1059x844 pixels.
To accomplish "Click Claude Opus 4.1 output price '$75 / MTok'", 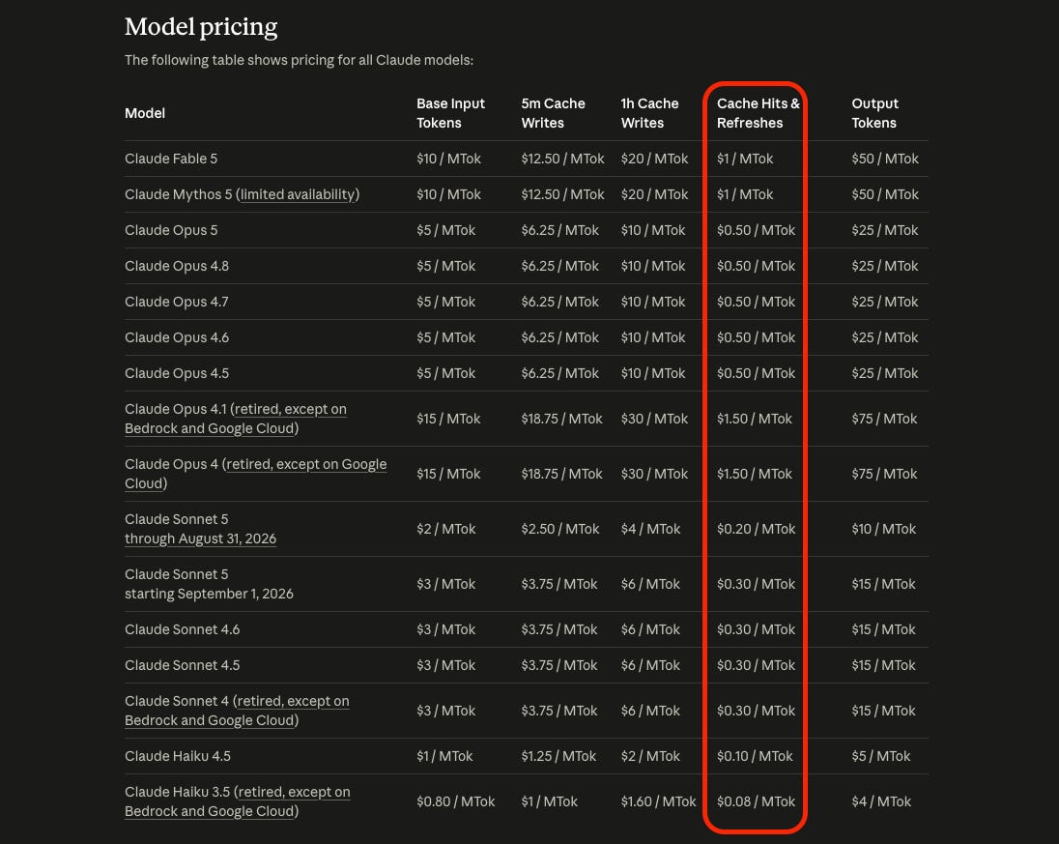I will [x=885, y=419].
